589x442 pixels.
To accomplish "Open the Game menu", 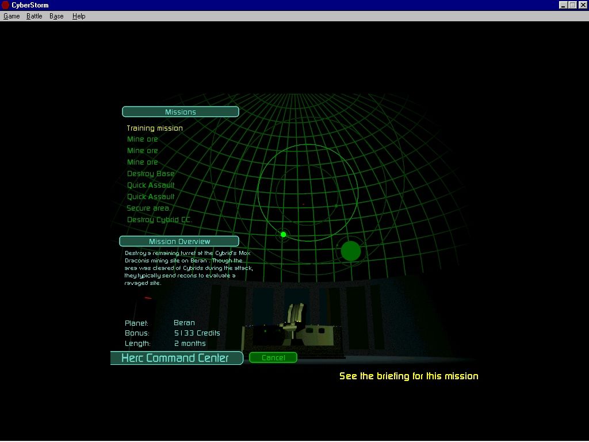I will 11,16.
